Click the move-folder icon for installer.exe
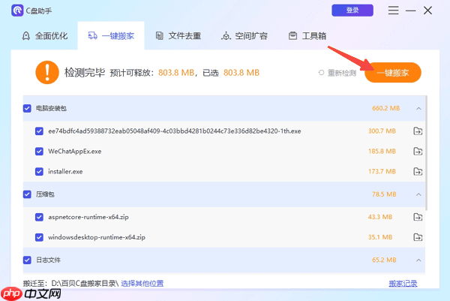 (x=418, y=172)
